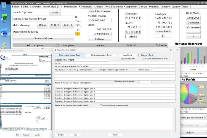The width and height of the screenshot is (207, 138).
Task: Open the Avenants menu
Action: (x=98, y=7)
